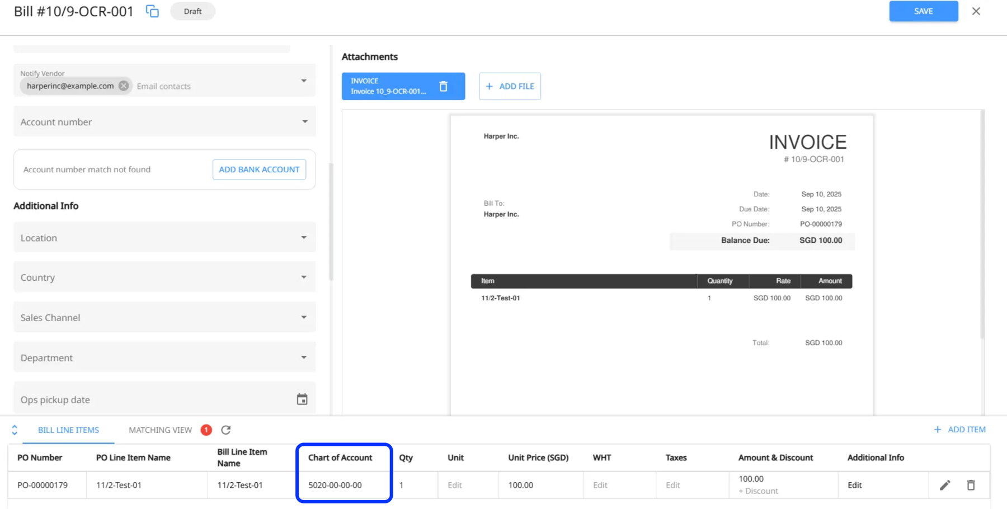This screenshot has height=509, width=1007.
Task: Copy the bill number with the duplicate icon
Action: point(152,11)
